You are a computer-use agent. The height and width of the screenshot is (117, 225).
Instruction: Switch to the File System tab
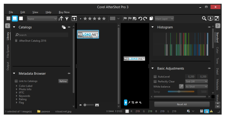[x=8, y=51]
